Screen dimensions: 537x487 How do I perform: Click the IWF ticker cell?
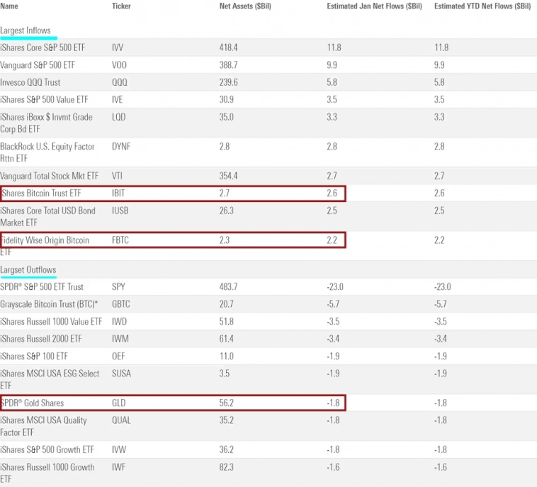(x=118, y=467)
